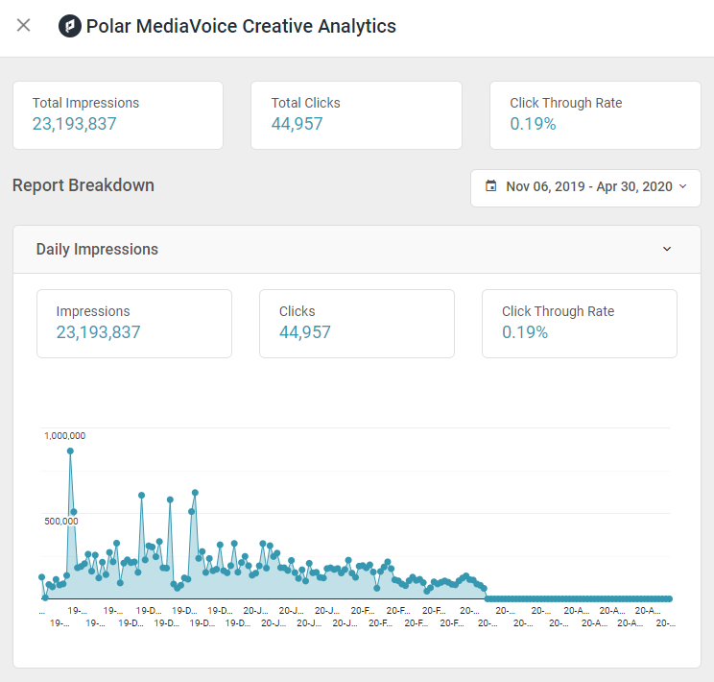This screenshot has height=682, width=714.
Task: Click the Clicks 44,957 card in breakdown
Action: tap(357, 324)
